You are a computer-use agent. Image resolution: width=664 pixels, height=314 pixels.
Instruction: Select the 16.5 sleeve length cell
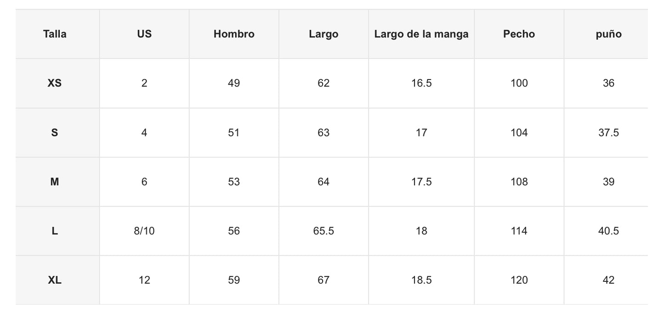coord(421,83)
